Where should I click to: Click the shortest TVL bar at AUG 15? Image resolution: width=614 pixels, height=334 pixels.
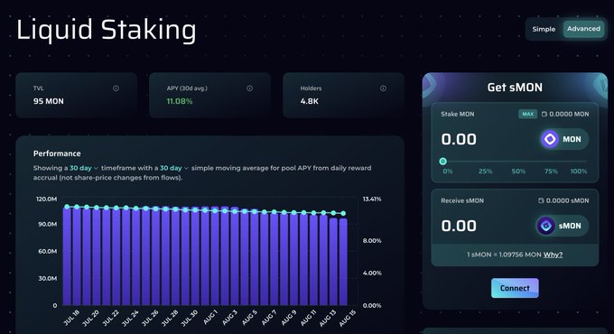[x=343, y=262]
